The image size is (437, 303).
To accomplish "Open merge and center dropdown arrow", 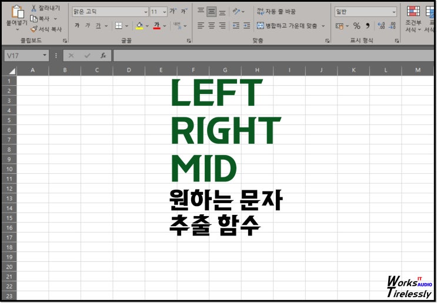I will point(323,26).
